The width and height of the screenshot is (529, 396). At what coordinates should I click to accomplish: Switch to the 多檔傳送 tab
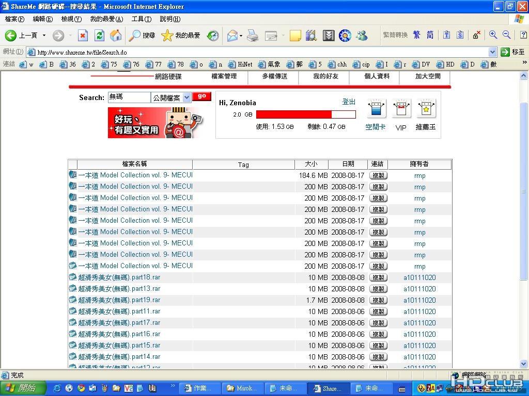pos(275,76)
